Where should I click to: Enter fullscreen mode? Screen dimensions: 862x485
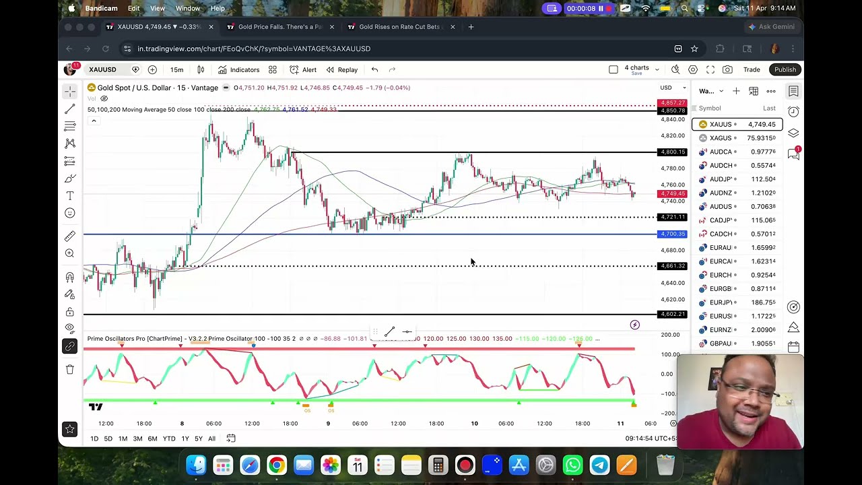(710, 69)
